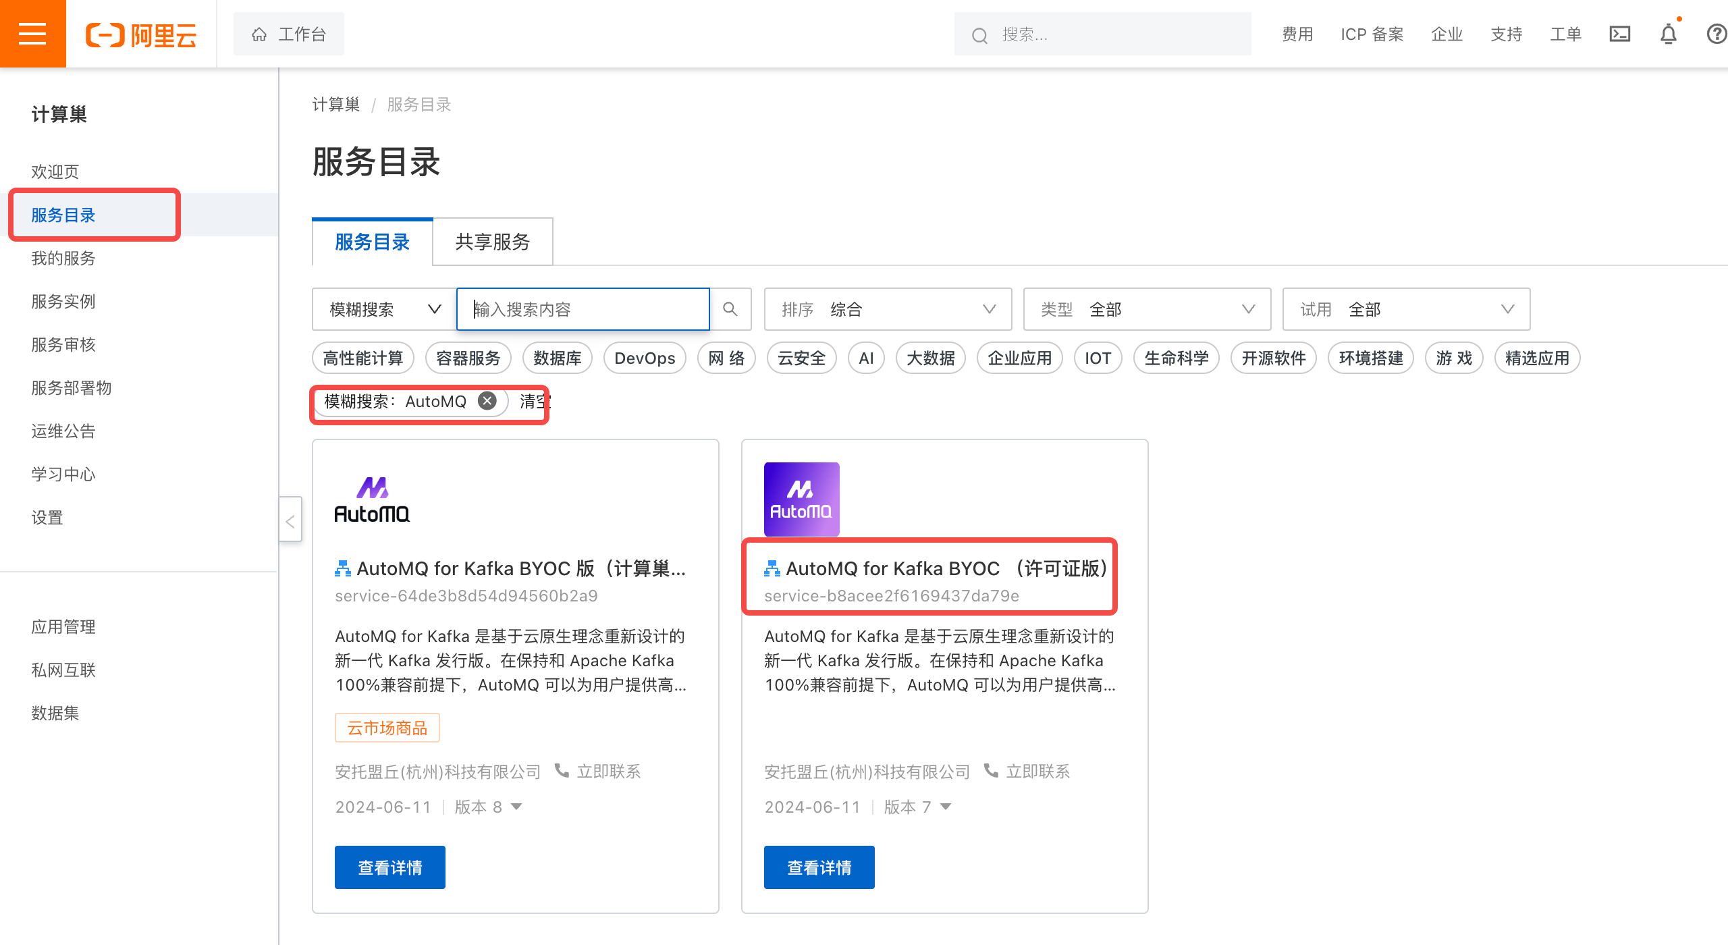Open the 模糊搜索 search mode dropdown

tap(385, 309)
